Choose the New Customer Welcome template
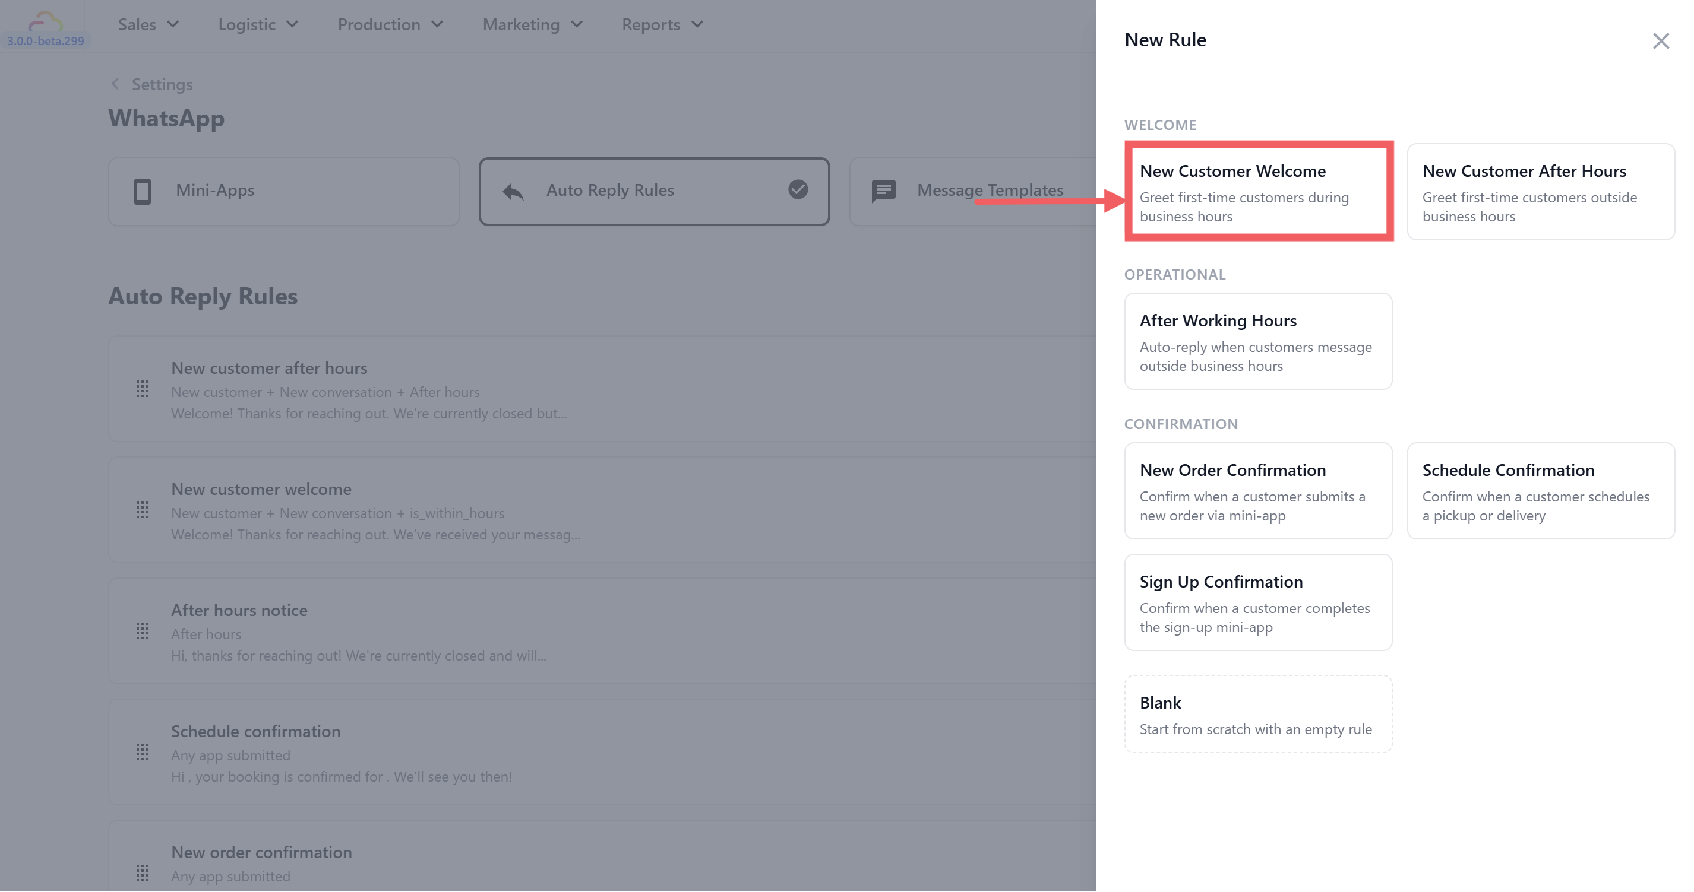 point(1258,191)
